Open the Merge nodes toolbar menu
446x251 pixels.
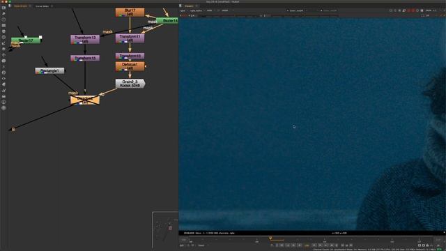tap(3, 49)
